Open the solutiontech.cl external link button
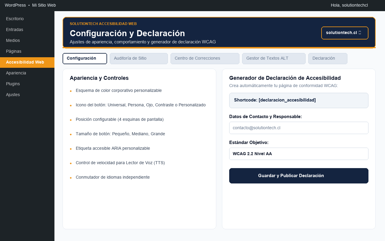 [345, 33]
